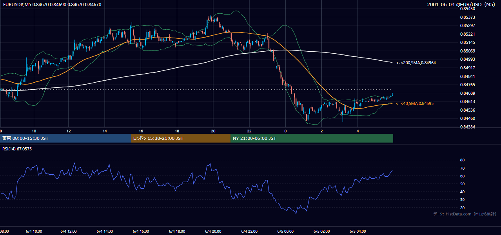This screenshot has height=235, width=501.
Task: Click the <-<40,SMA,0.84595 label
Action: (x=415, y=103)
